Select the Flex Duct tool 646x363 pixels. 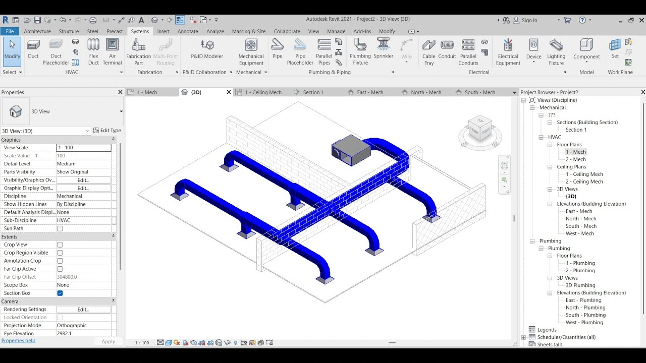click(93, 52)
